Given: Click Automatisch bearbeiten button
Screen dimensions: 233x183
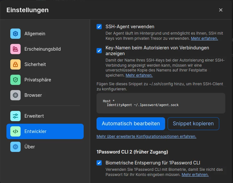Looking at the screenshot, I should pyautogui.click(x=131, y=124).
